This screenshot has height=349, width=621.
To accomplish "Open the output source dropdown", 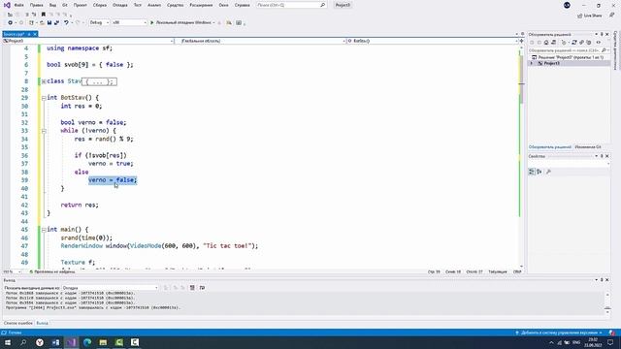I will 110,288.
